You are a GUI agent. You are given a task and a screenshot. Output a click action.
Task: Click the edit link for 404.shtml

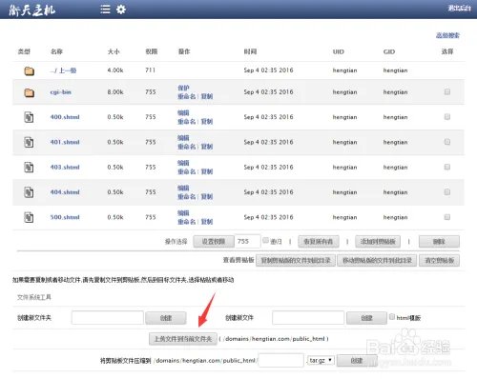(x=183, y=188)
